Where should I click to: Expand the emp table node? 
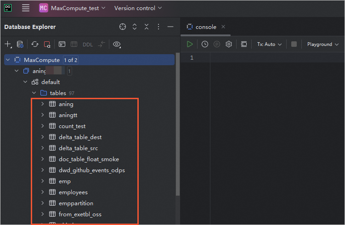(x=43, y=181)
